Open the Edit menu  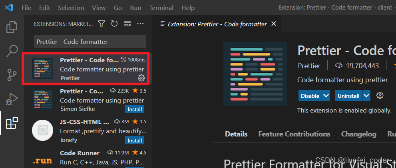44,8
